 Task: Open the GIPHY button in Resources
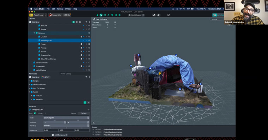[x=45, y=77]
